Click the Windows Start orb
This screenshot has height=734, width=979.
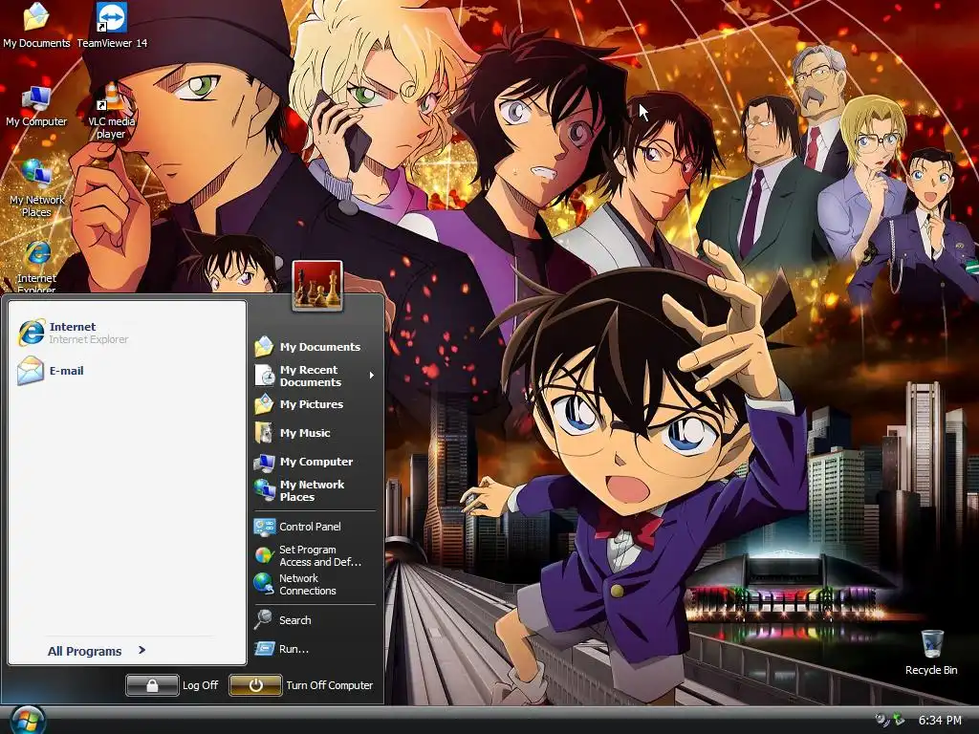(x=27, y=721)
